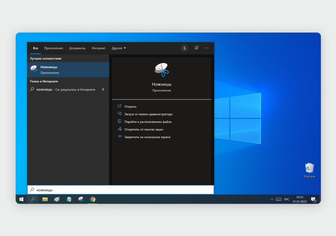Click the Ножницы app icon in results list
This screenshot has width=336, height=236.
[34, 69]
